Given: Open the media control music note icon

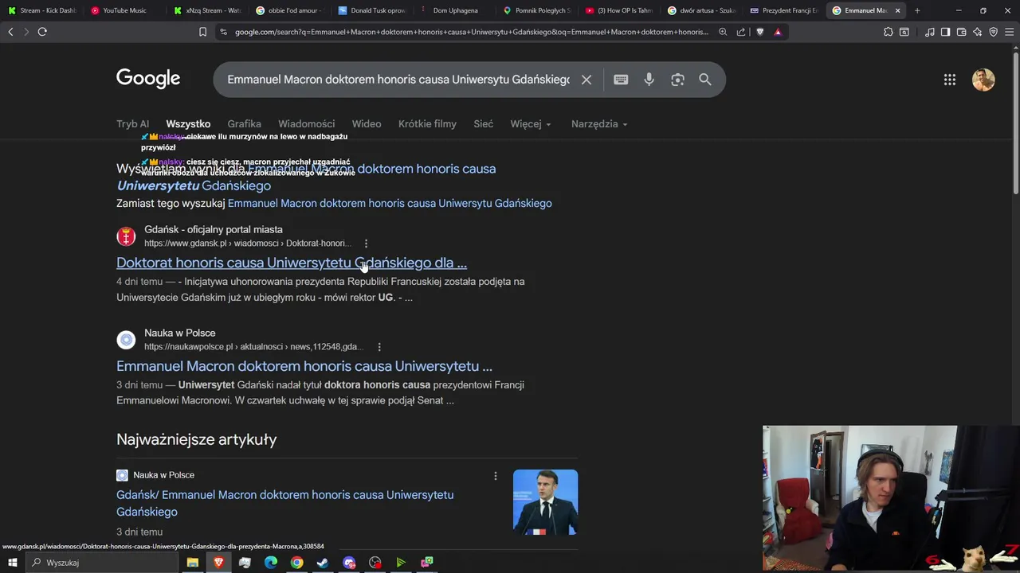Looking at the screenshot, I should click(930, 32).
